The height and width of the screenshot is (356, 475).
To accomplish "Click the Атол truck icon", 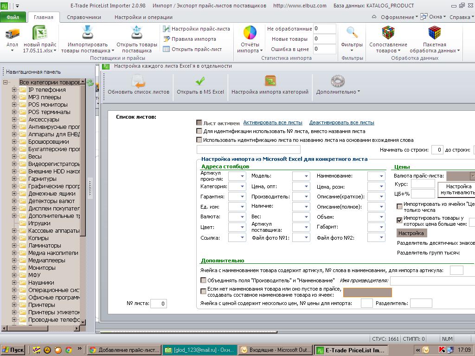I will [x=13, y=33].
